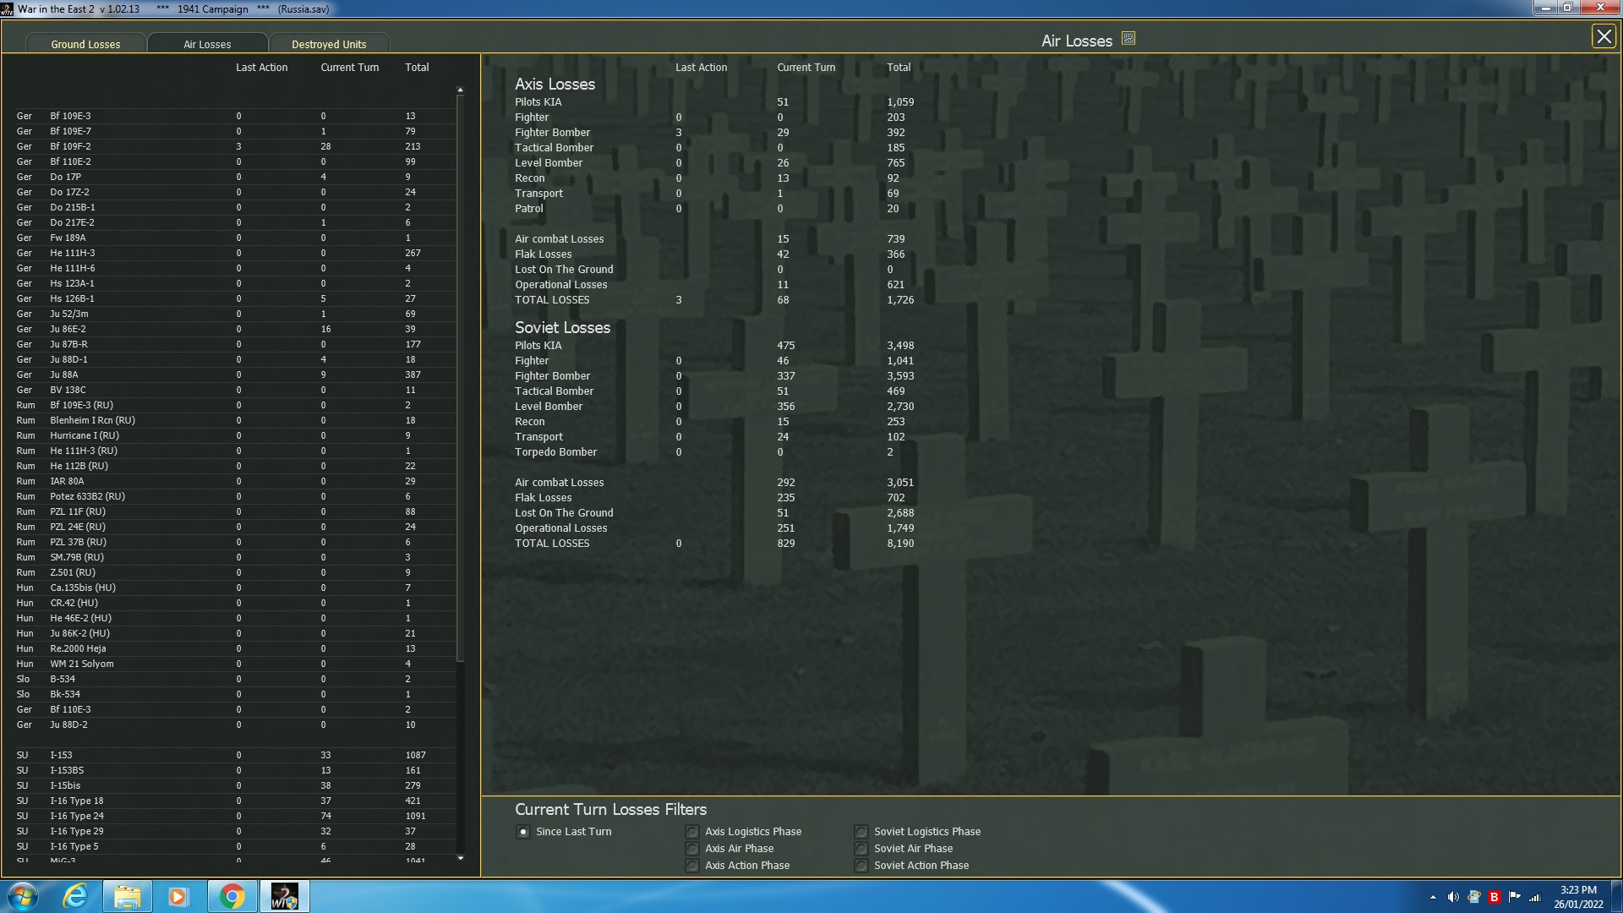Enable the Axis Logistics Phase filter
The width and height of the screenshot is (1623, 913).
point(692,832)
